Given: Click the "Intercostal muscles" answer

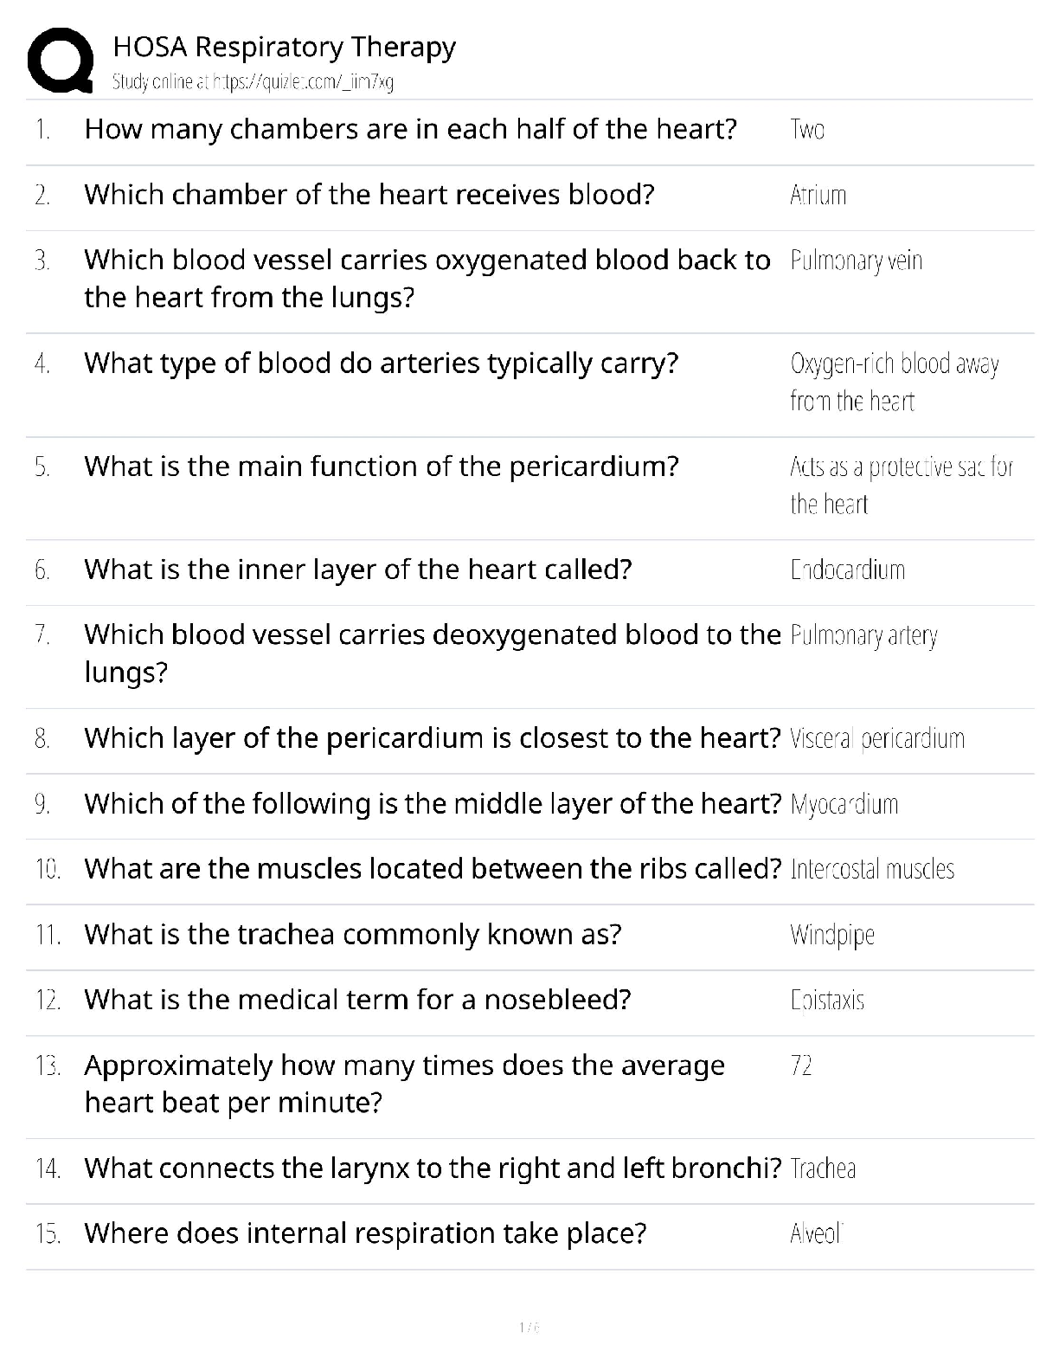Looking at the screenshot, I should [872, 869].
